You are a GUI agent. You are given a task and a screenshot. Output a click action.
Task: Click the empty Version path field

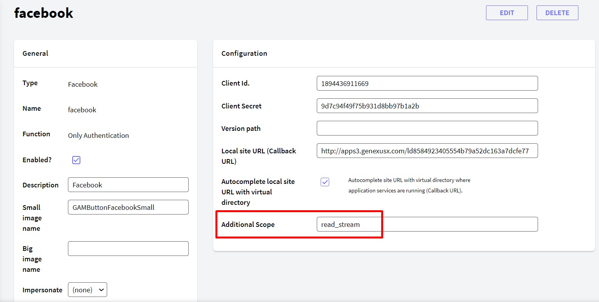click(x=427, y=128)
